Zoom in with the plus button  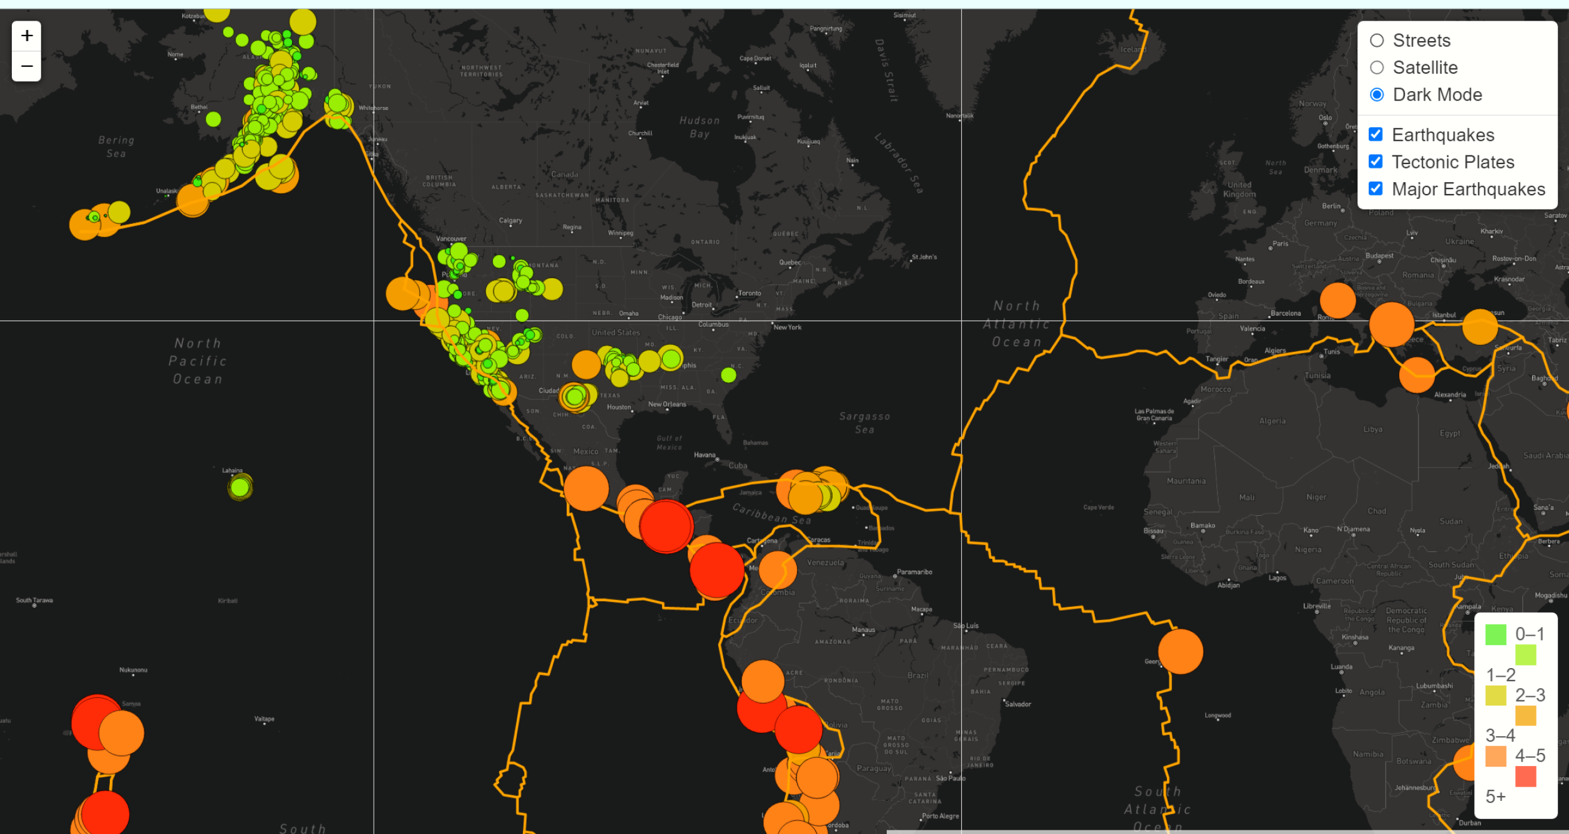tap(26, 36)
